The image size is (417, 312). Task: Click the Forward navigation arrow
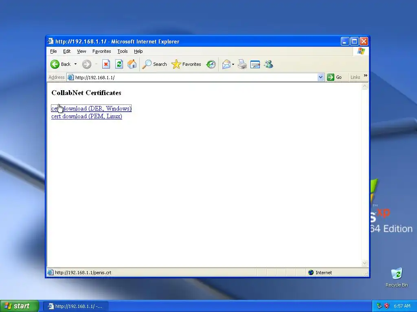[87, 64]
